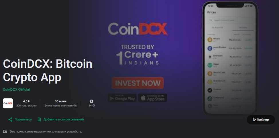Open the 4,5 star rating reviews
The width and height of the screenshot is (279, 138).
26,103
